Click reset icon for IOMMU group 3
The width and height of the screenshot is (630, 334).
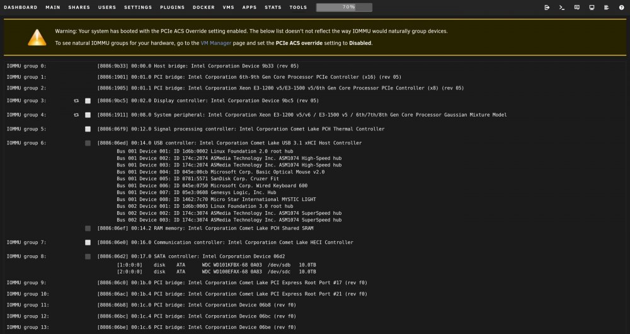[76, 101]
